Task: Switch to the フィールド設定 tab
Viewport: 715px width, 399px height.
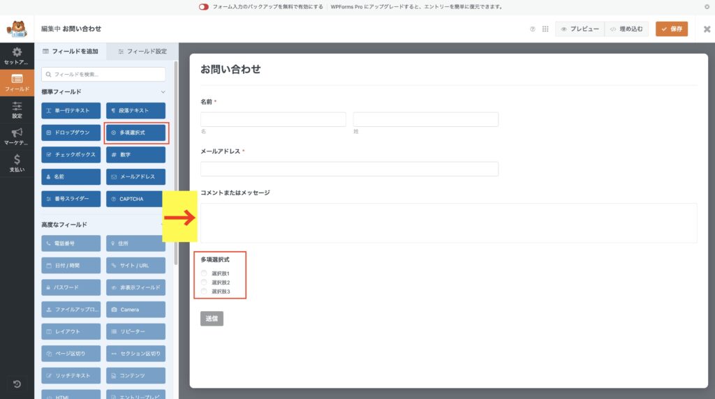Action: tap(142, 52)
